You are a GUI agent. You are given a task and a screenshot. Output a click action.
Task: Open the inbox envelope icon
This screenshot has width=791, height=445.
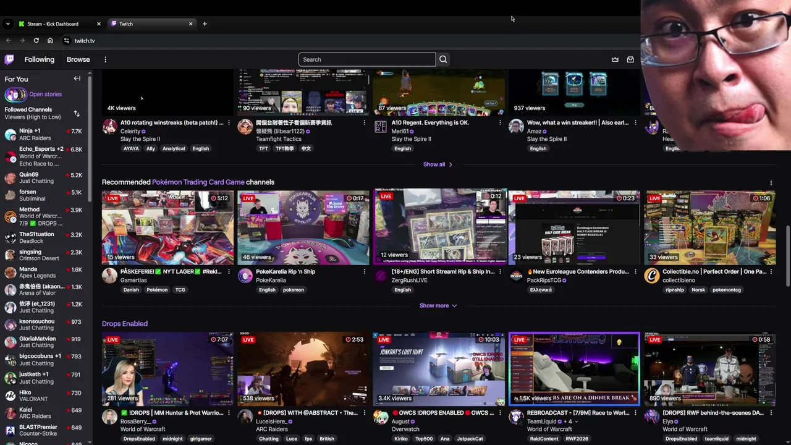coord(630,59)
